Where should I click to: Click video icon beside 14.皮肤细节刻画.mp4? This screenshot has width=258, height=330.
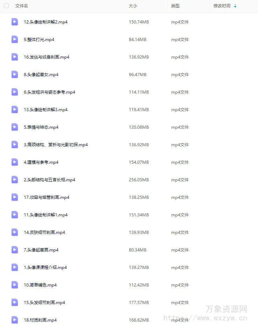(x=14, y=233)
